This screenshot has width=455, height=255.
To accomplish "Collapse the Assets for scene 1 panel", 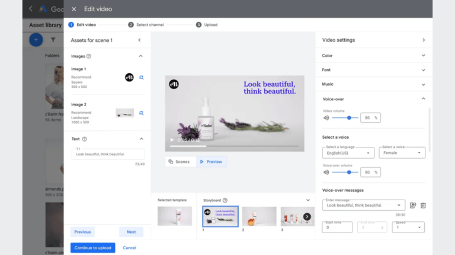I will [139, 40].
